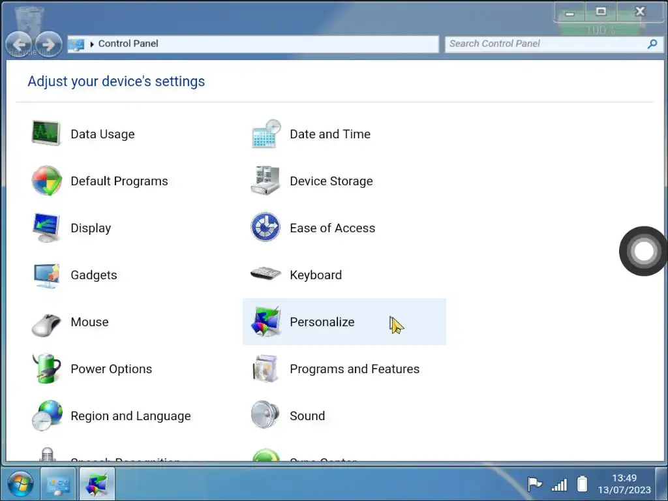Select the Personalize taskbar icon

97,485
